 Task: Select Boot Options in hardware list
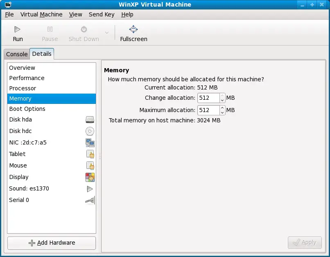(x=27, y=109)
